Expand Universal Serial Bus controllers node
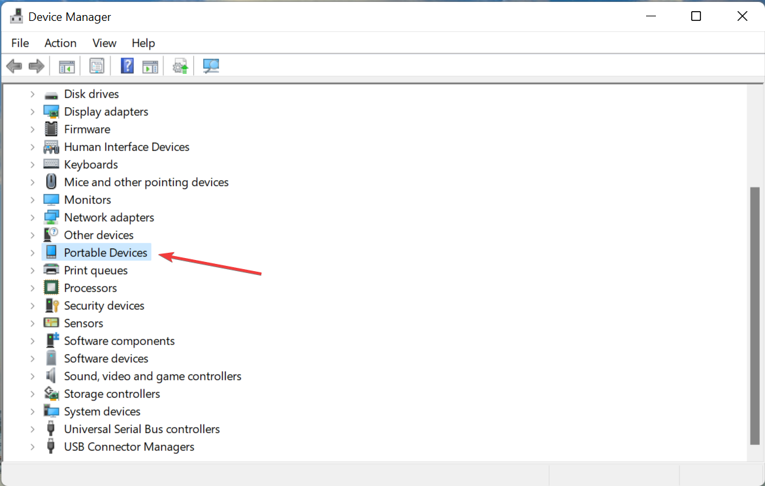 32,429
